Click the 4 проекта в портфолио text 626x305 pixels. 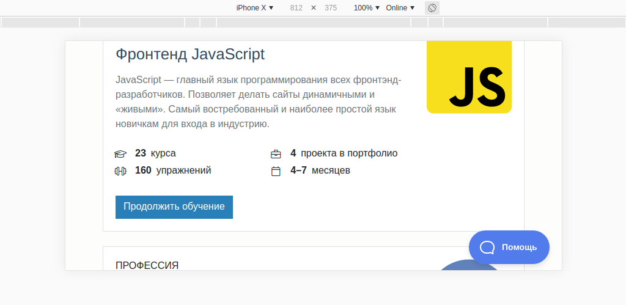coord(344,153)
